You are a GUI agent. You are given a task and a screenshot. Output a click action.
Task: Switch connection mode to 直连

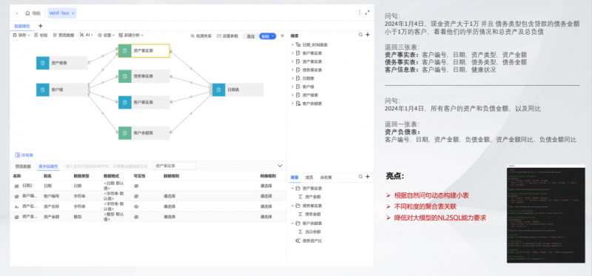click(251, 36)
